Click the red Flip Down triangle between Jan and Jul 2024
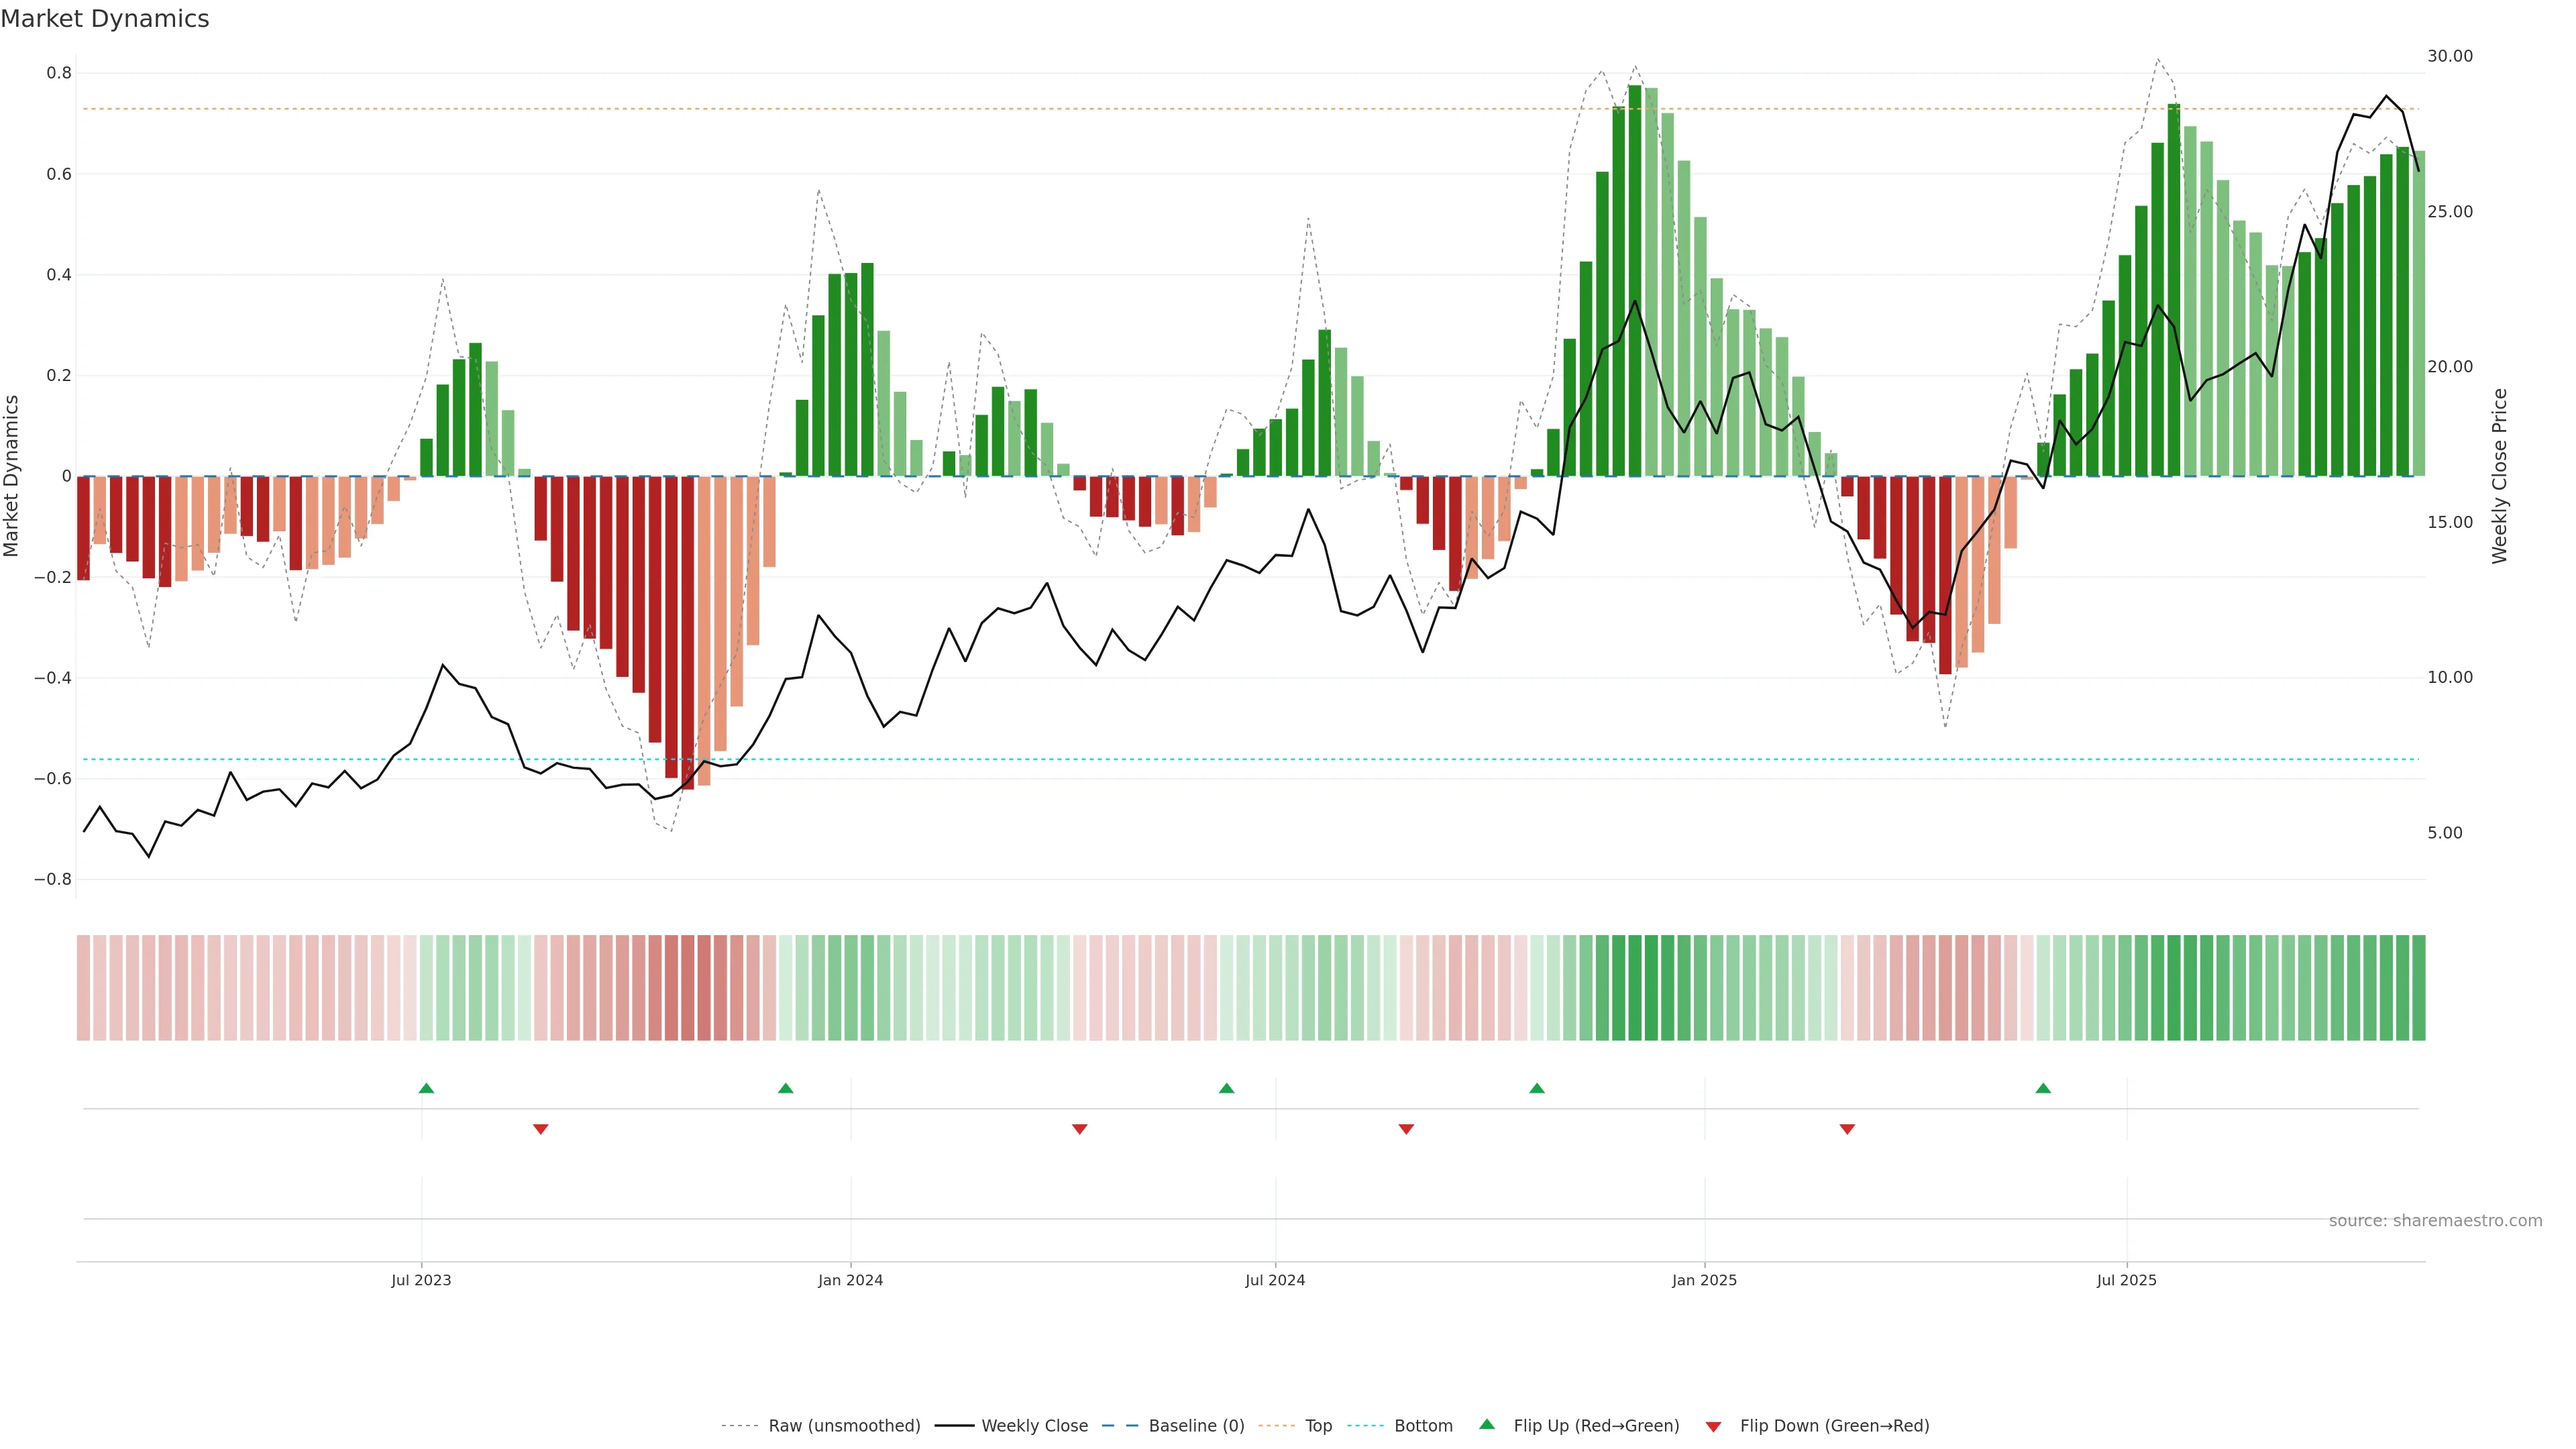 (1079, 1129)
